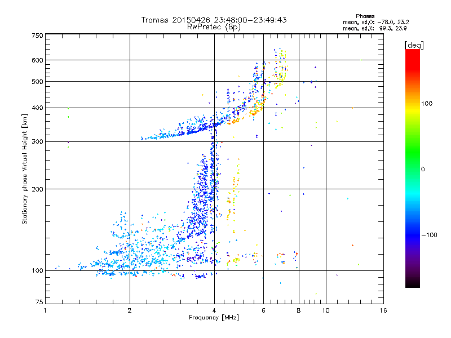Click the 'Stationary phase Virtual Height [km]' axis label
451x338 pixels.
tap(25, 170)
